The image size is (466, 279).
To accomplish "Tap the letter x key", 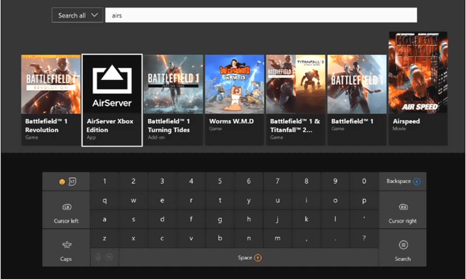I will click(133, 238).
